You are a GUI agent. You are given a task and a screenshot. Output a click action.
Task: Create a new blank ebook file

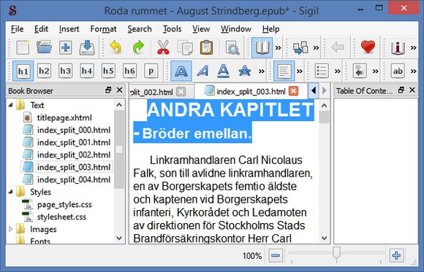23,47
